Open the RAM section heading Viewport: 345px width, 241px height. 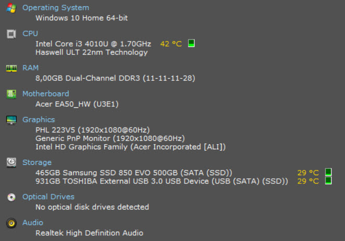[x=30, y=68]
